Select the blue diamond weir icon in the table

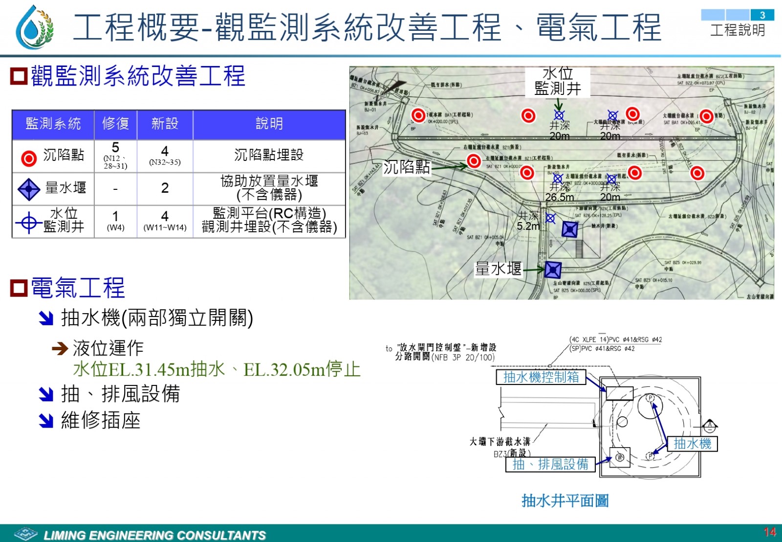point(29,189)
